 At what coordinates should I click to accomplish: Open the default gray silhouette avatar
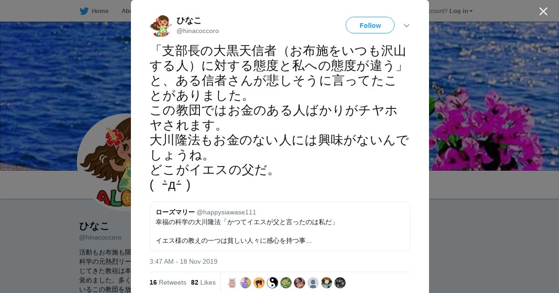[x=313, y=283]
